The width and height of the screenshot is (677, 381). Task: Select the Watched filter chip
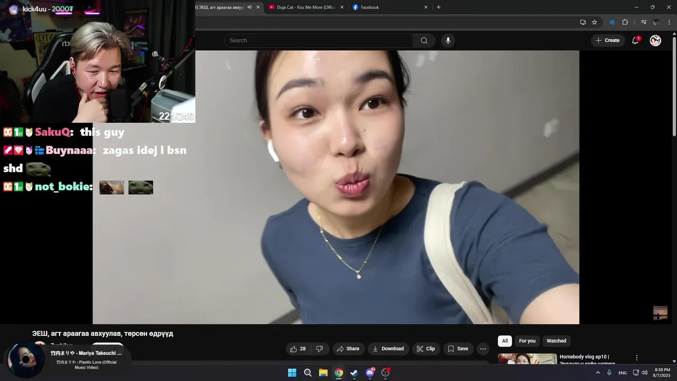[556, 341]
